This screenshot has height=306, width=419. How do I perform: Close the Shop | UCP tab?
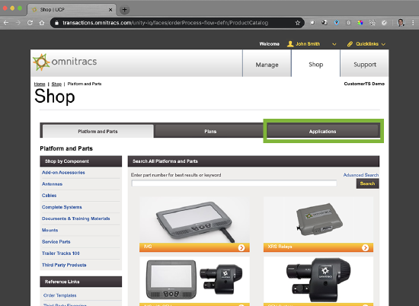[110, 10]
